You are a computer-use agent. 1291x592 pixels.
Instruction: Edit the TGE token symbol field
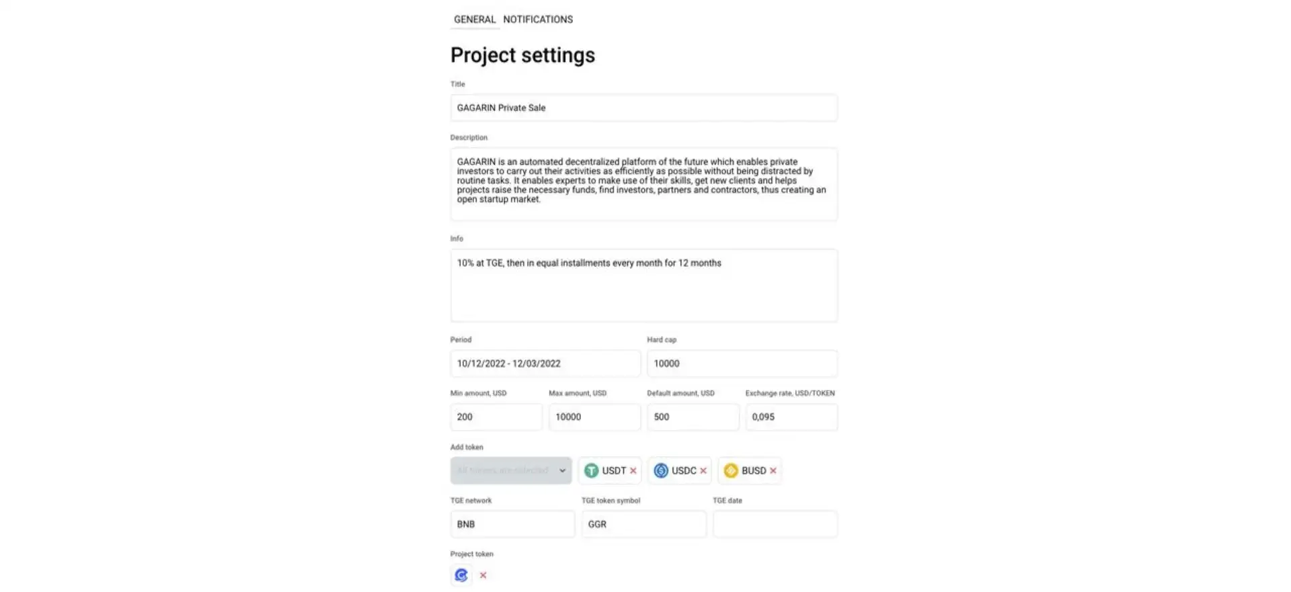point(643,524)
